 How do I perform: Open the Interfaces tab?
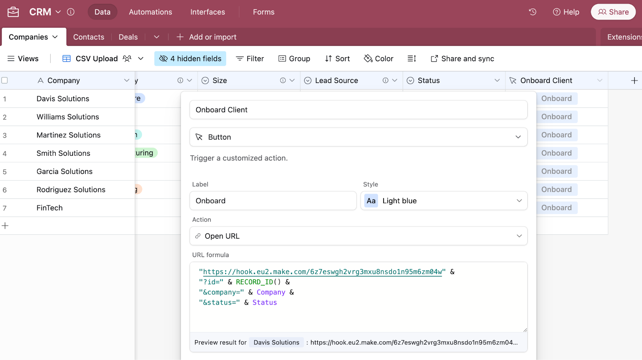point(207,12)
